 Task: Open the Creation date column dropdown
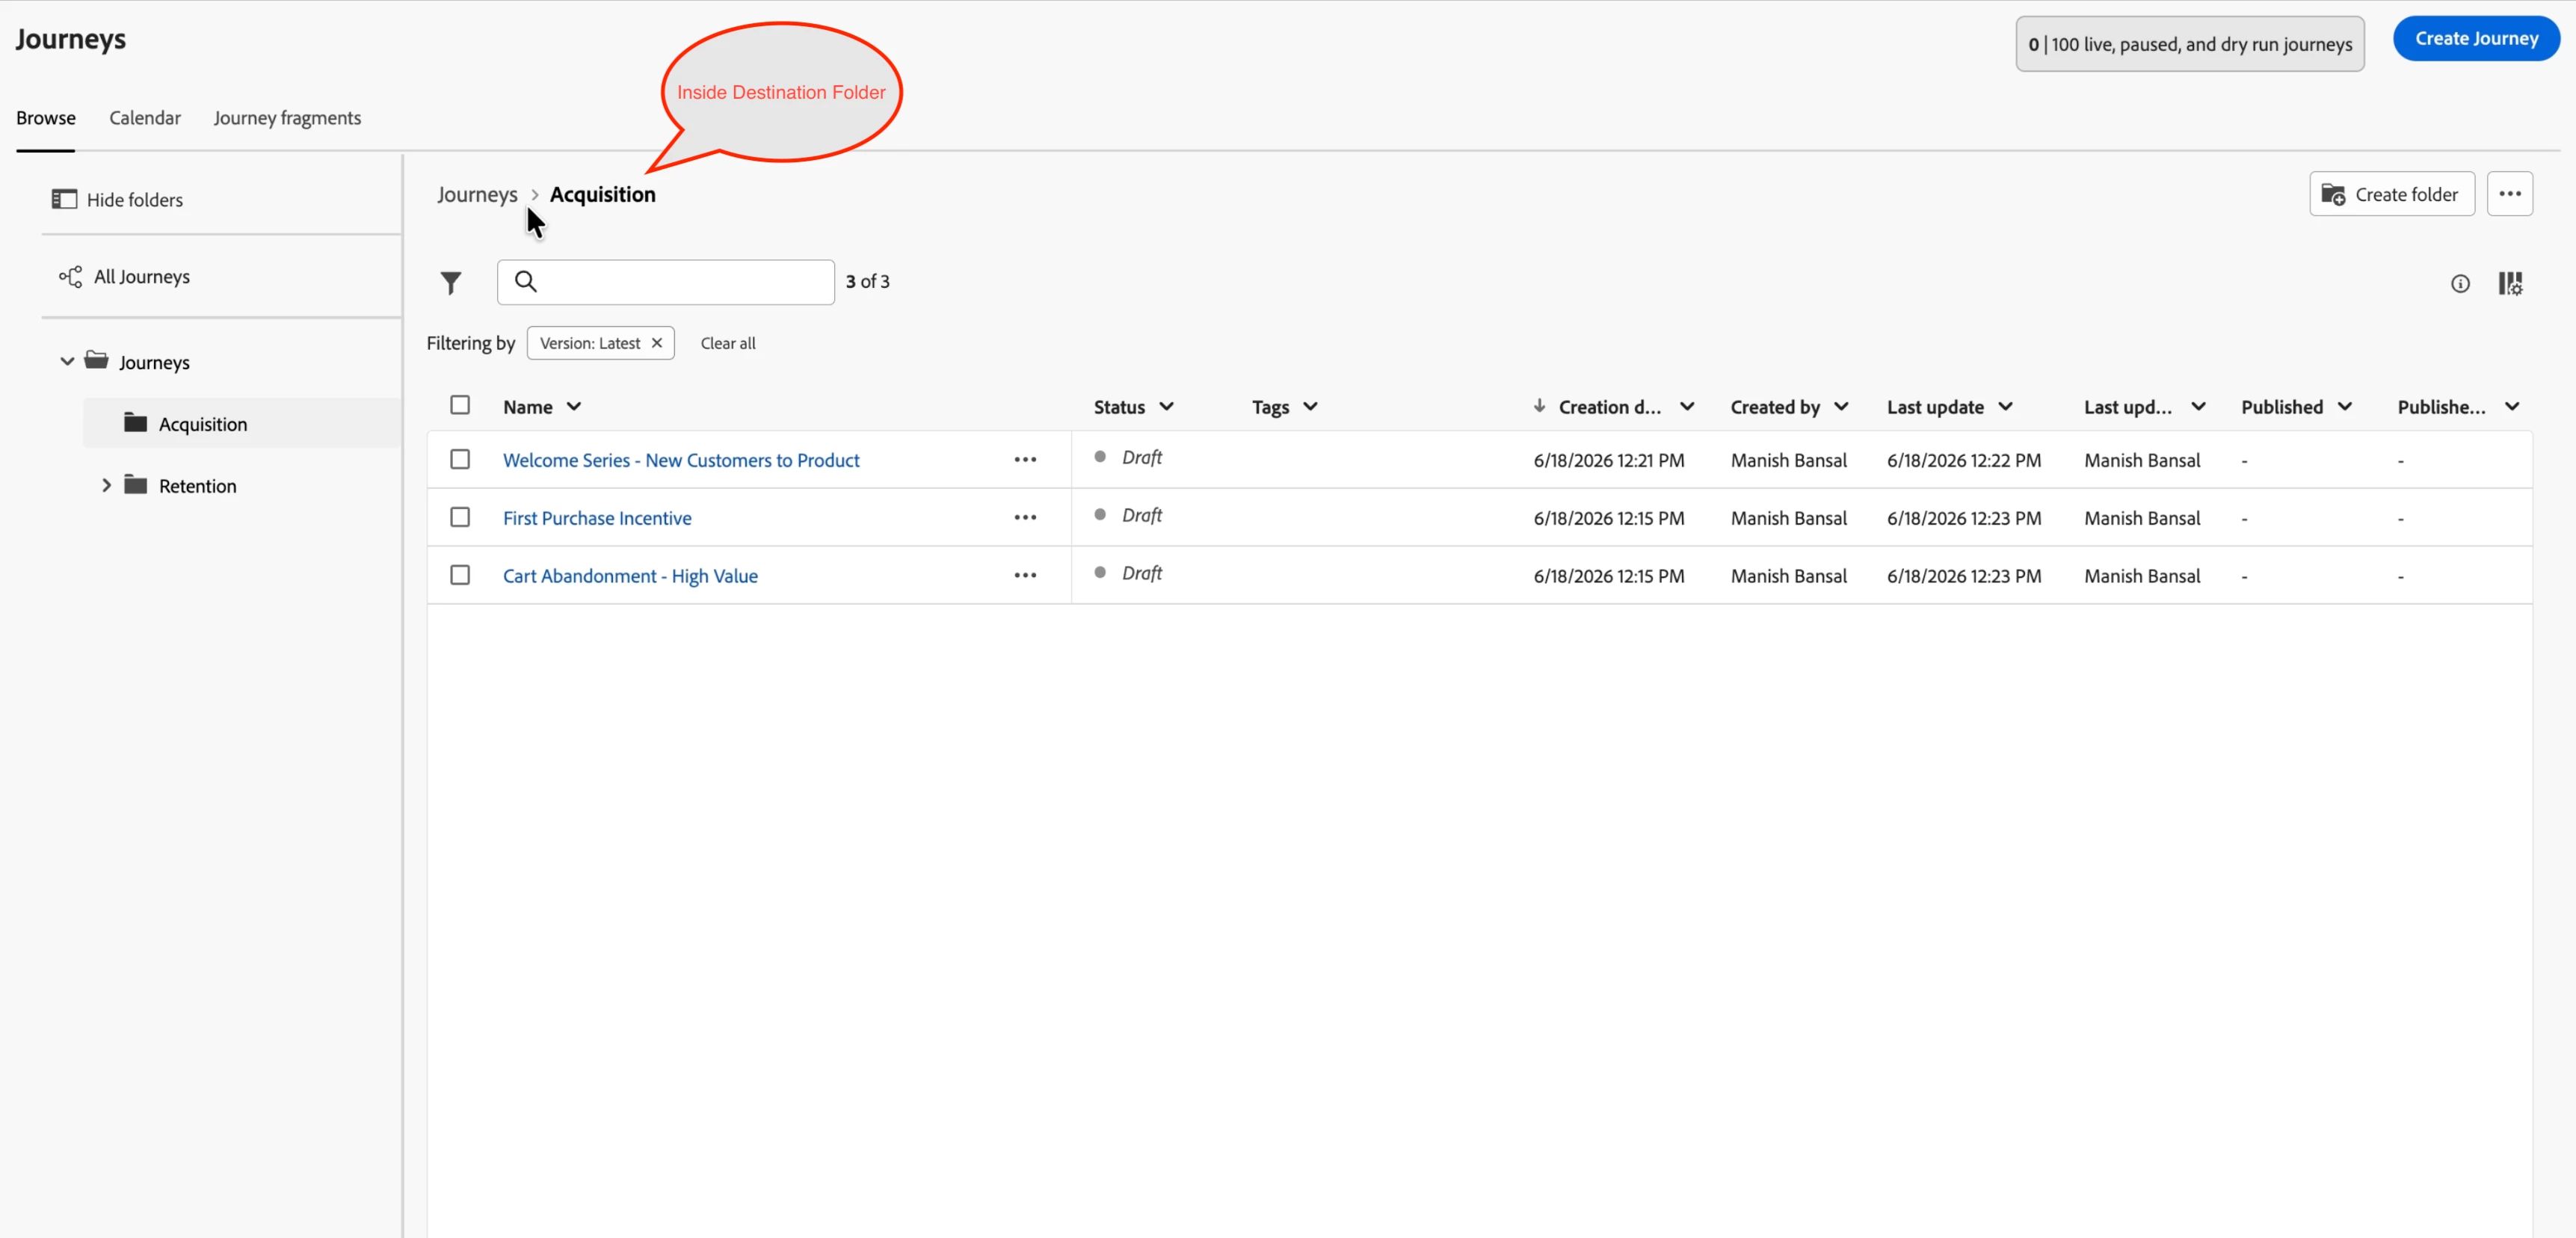click(x=1687, y=406)
